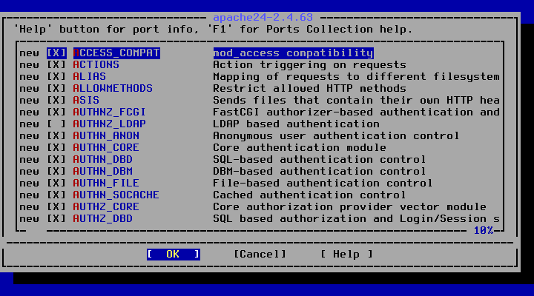This screenshot has width=534, height=296.
Task: Select the AUTHN_DBD option name
Action: (103, 159)
